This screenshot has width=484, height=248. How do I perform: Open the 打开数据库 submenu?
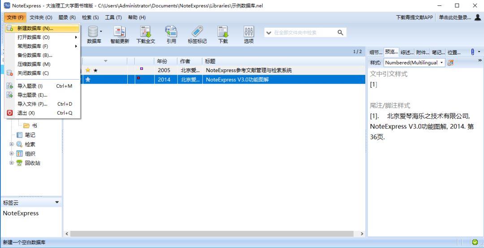[x=43, y=37]
